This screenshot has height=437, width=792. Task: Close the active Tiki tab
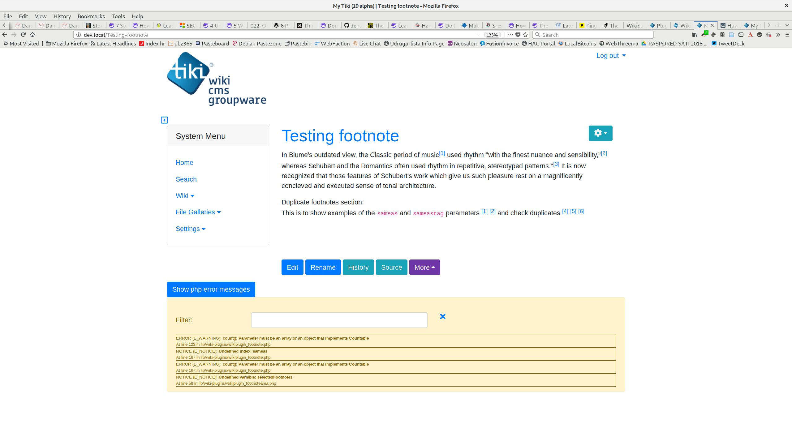[x=712, y=25]
